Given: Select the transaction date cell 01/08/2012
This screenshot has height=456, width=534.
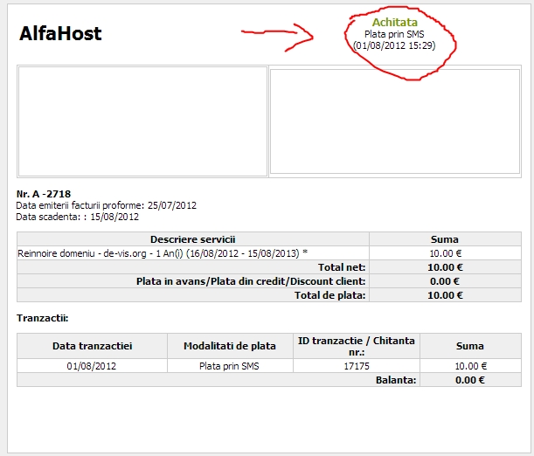Looking at the screenshot, I should [x=92, y=366].
